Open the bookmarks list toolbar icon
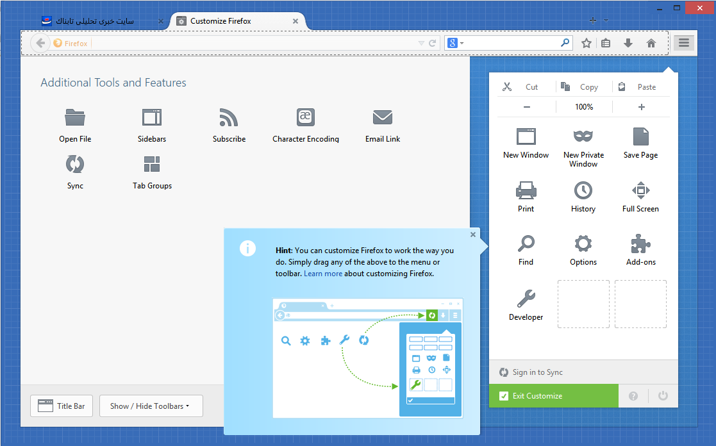 (606, 43)
